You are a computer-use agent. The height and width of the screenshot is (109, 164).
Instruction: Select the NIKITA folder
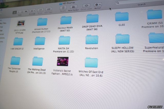(x=64, y=40)
